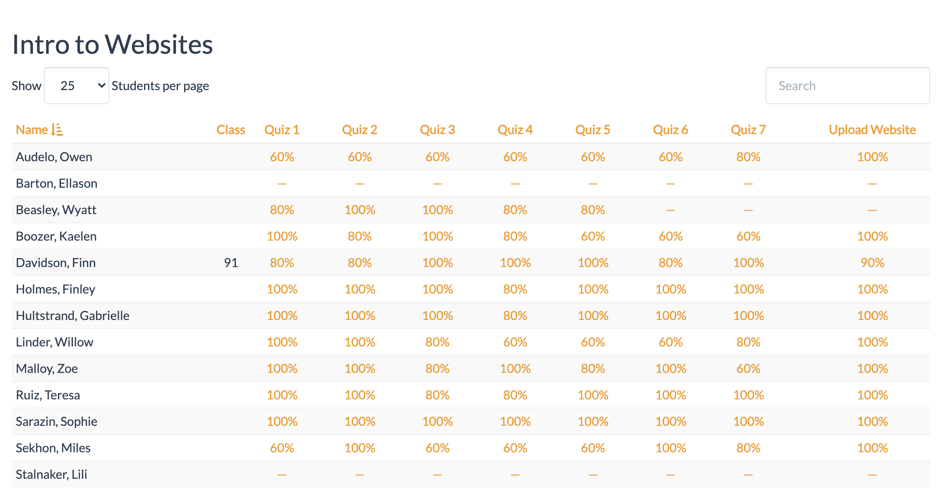This screenshot has height=492, width=941.
Task: Sort by Class column header
Action: (231, 130)
